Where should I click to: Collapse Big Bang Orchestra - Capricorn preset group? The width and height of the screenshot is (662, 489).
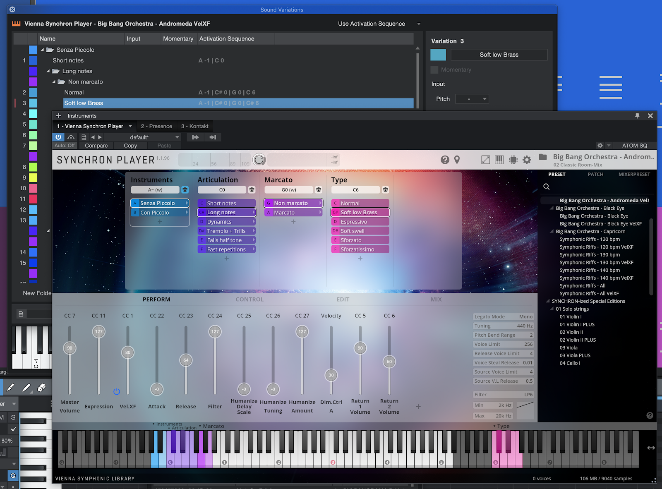tap(552, 231)
